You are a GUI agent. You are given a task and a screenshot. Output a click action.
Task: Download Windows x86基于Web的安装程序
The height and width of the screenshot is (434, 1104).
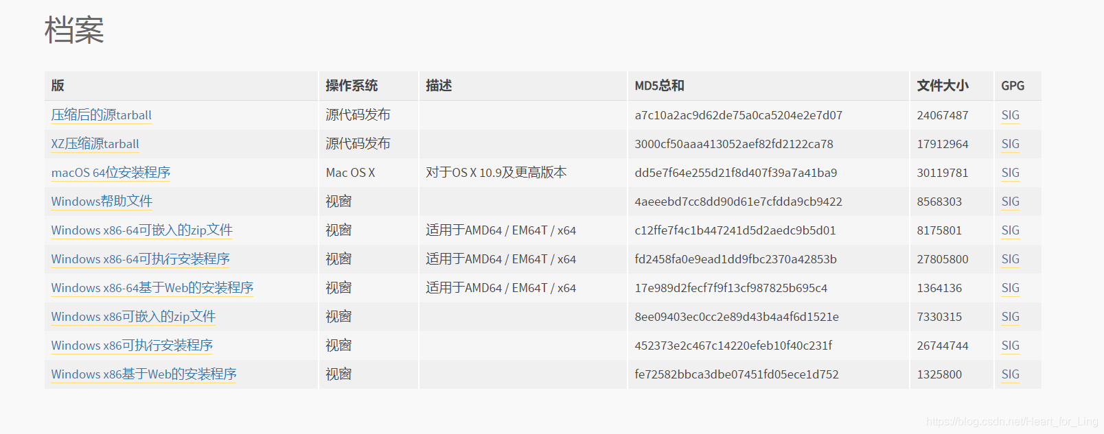144,374
